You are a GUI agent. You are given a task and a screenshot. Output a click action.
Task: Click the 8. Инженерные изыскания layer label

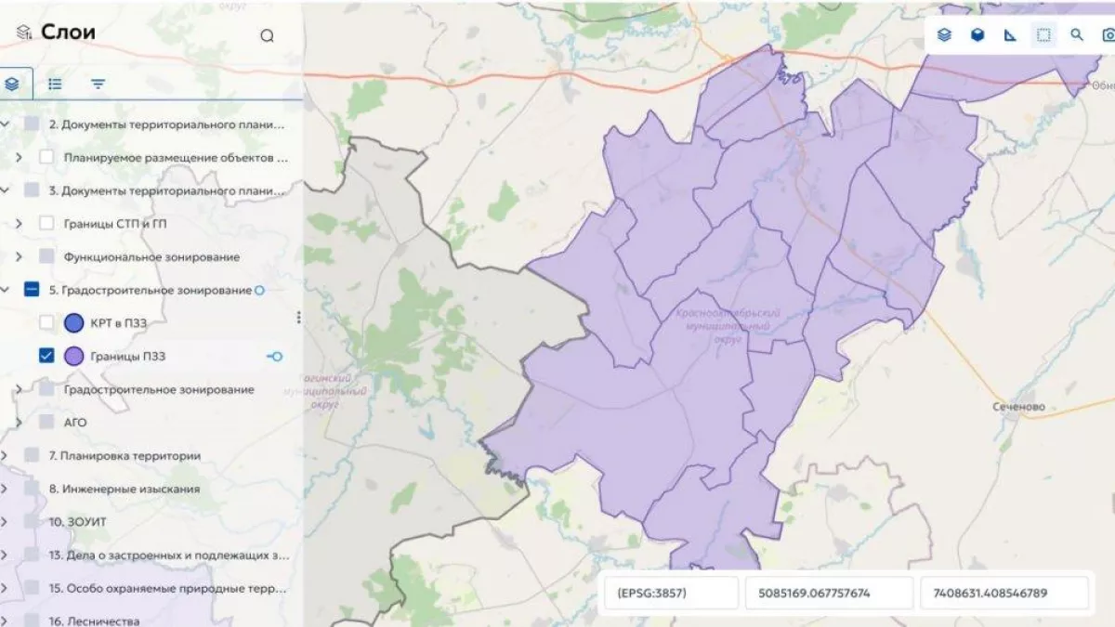click(124, 489)
